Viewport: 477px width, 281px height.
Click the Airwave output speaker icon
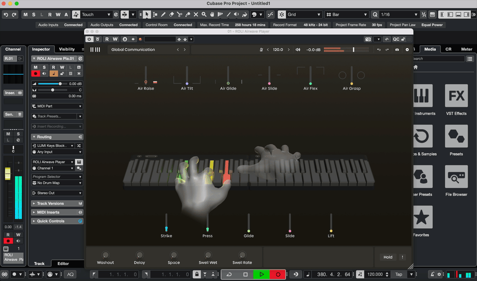pyautogui.click(x=298, y=50)
